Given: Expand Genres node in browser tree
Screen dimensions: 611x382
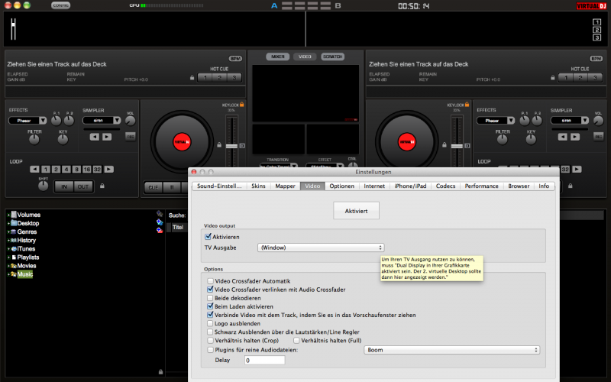Looking at the screenshot, I should coord(8,232).
